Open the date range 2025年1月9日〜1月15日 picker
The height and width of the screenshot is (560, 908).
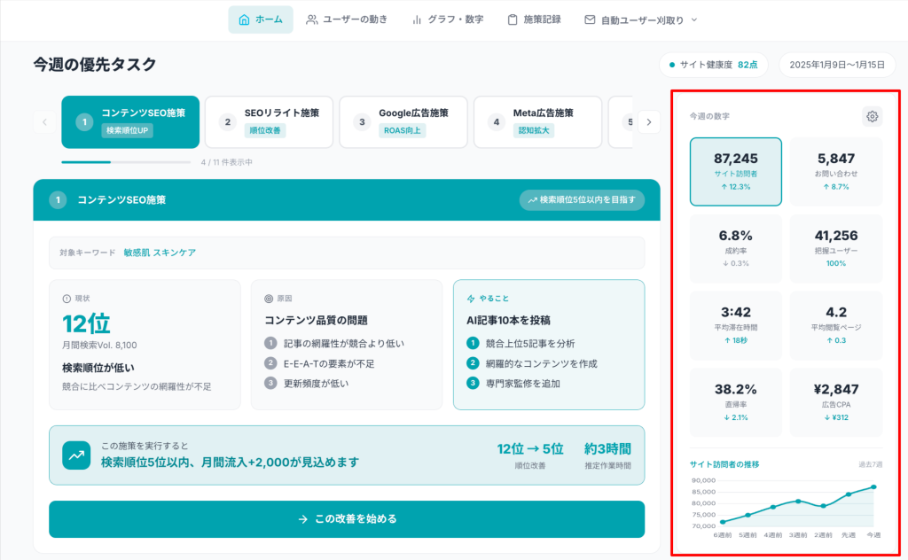(x=837, y=65)
